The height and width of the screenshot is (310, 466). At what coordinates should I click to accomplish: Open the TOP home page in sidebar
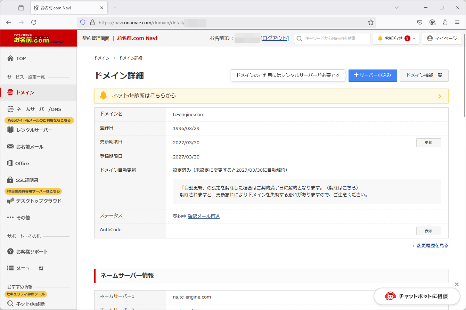(x=21, y=58)
